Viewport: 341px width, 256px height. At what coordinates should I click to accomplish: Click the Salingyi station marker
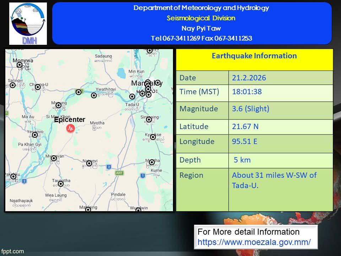(12, 85)
